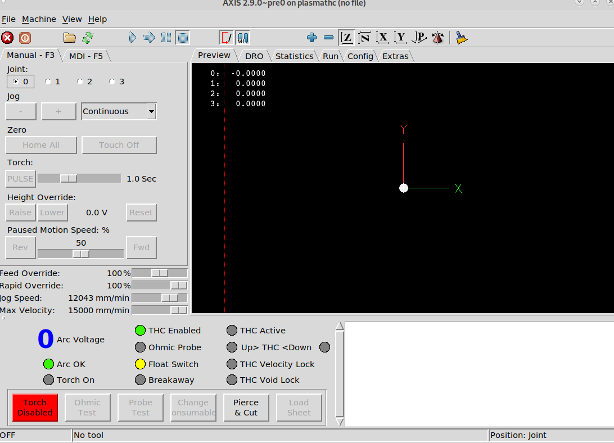Run the program with play icon
The width and height of the screenshot is (614, 443).
pyautogui.click(x=132, y=38)
